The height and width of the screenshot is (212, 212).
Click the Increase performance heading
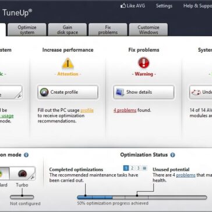[x=68, y=50]
